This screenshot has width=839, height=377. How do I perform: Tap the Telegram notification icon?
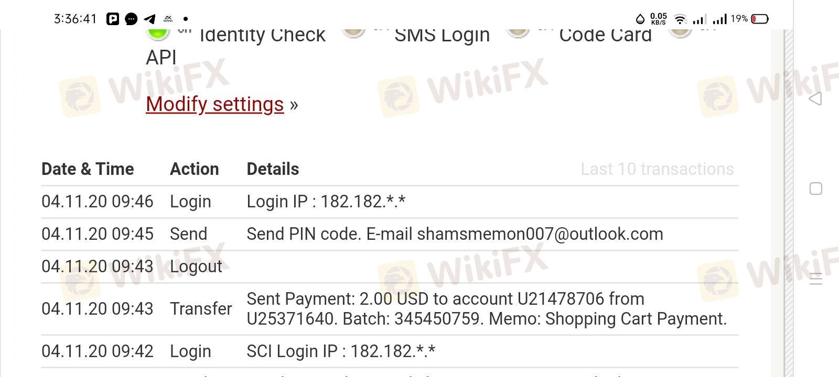[150, 19]
